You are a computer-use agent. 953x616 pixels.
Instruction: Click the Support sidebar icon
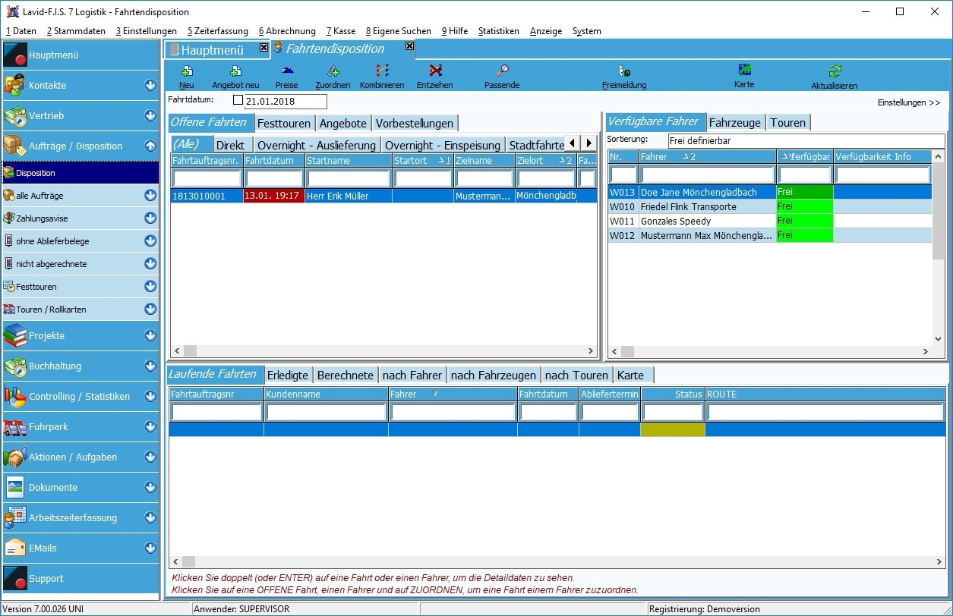click(15, 578)
